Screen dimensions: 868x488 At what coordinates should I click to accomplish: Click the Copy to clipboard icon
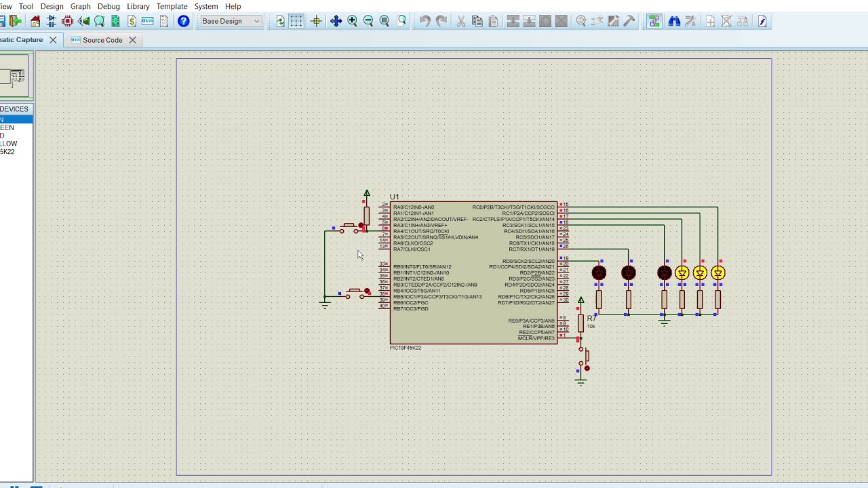pos(477,21)
